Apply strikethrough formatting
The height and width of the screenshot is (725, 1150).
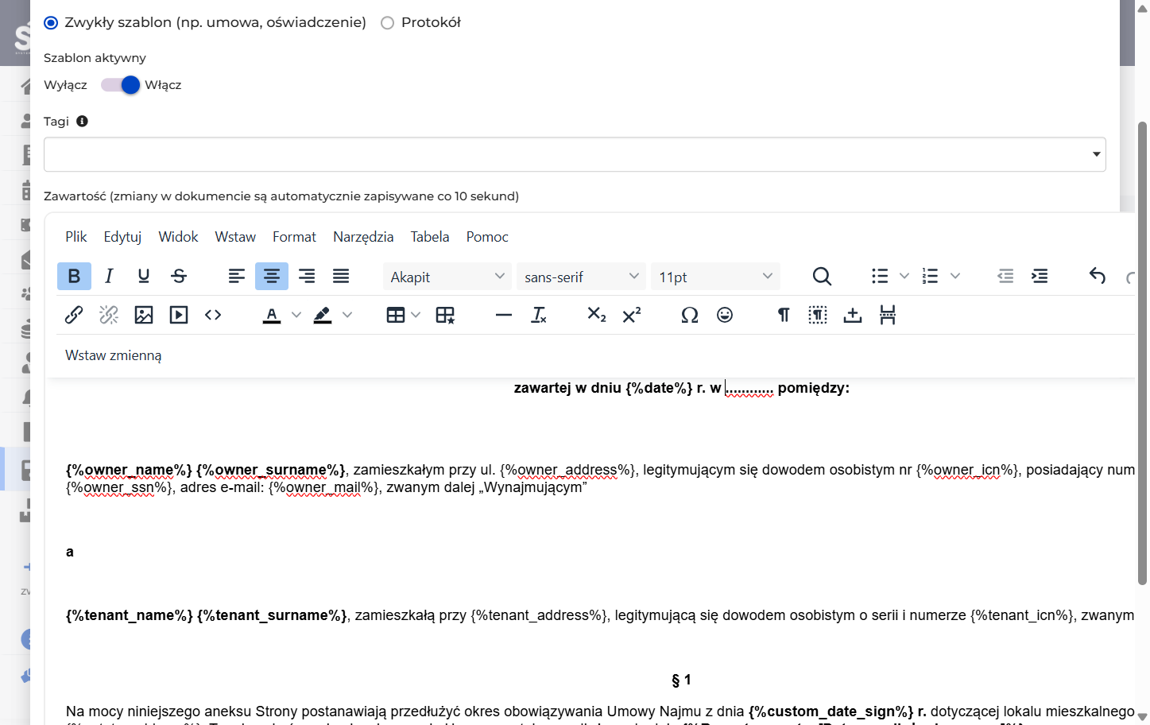(179, 276)
